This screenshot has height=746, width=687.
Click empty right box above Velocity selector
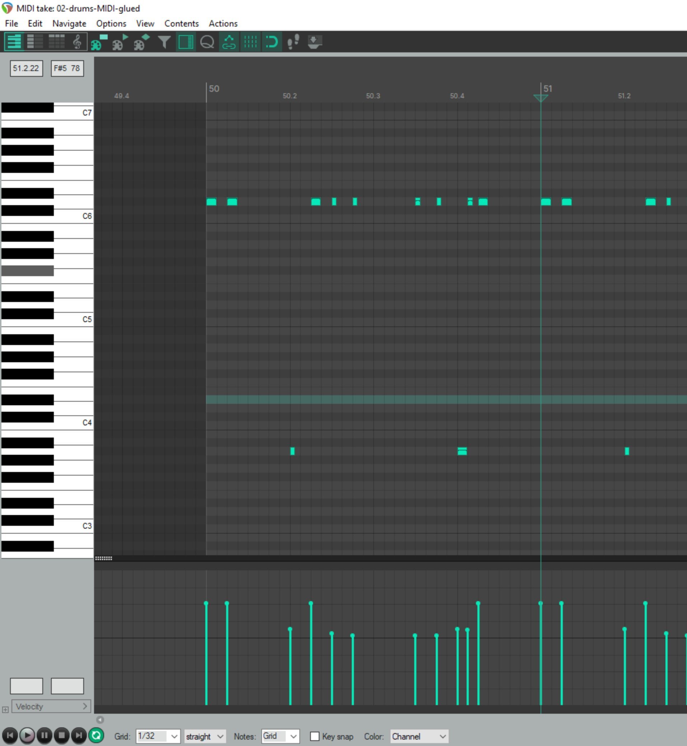tap(67, 686)
